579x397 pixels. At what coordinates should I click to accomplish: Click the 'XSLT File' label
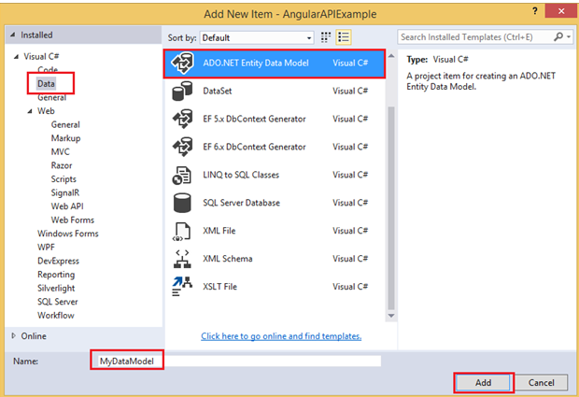(x=219, y=287)
